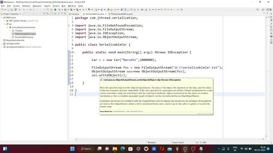Open Task View in the taskbar

click(x=99, y=149)
